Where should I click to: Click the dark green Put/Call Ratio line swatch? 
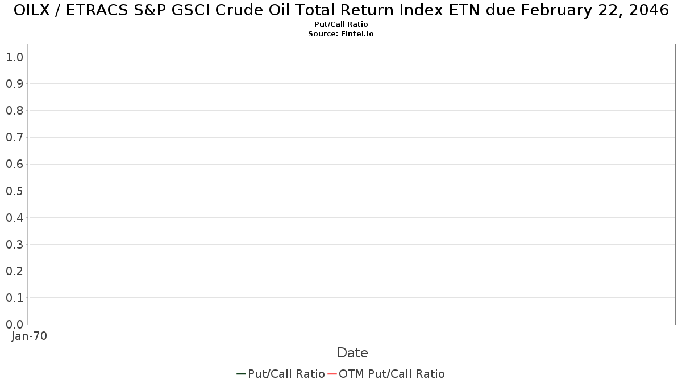pos(241,374)
